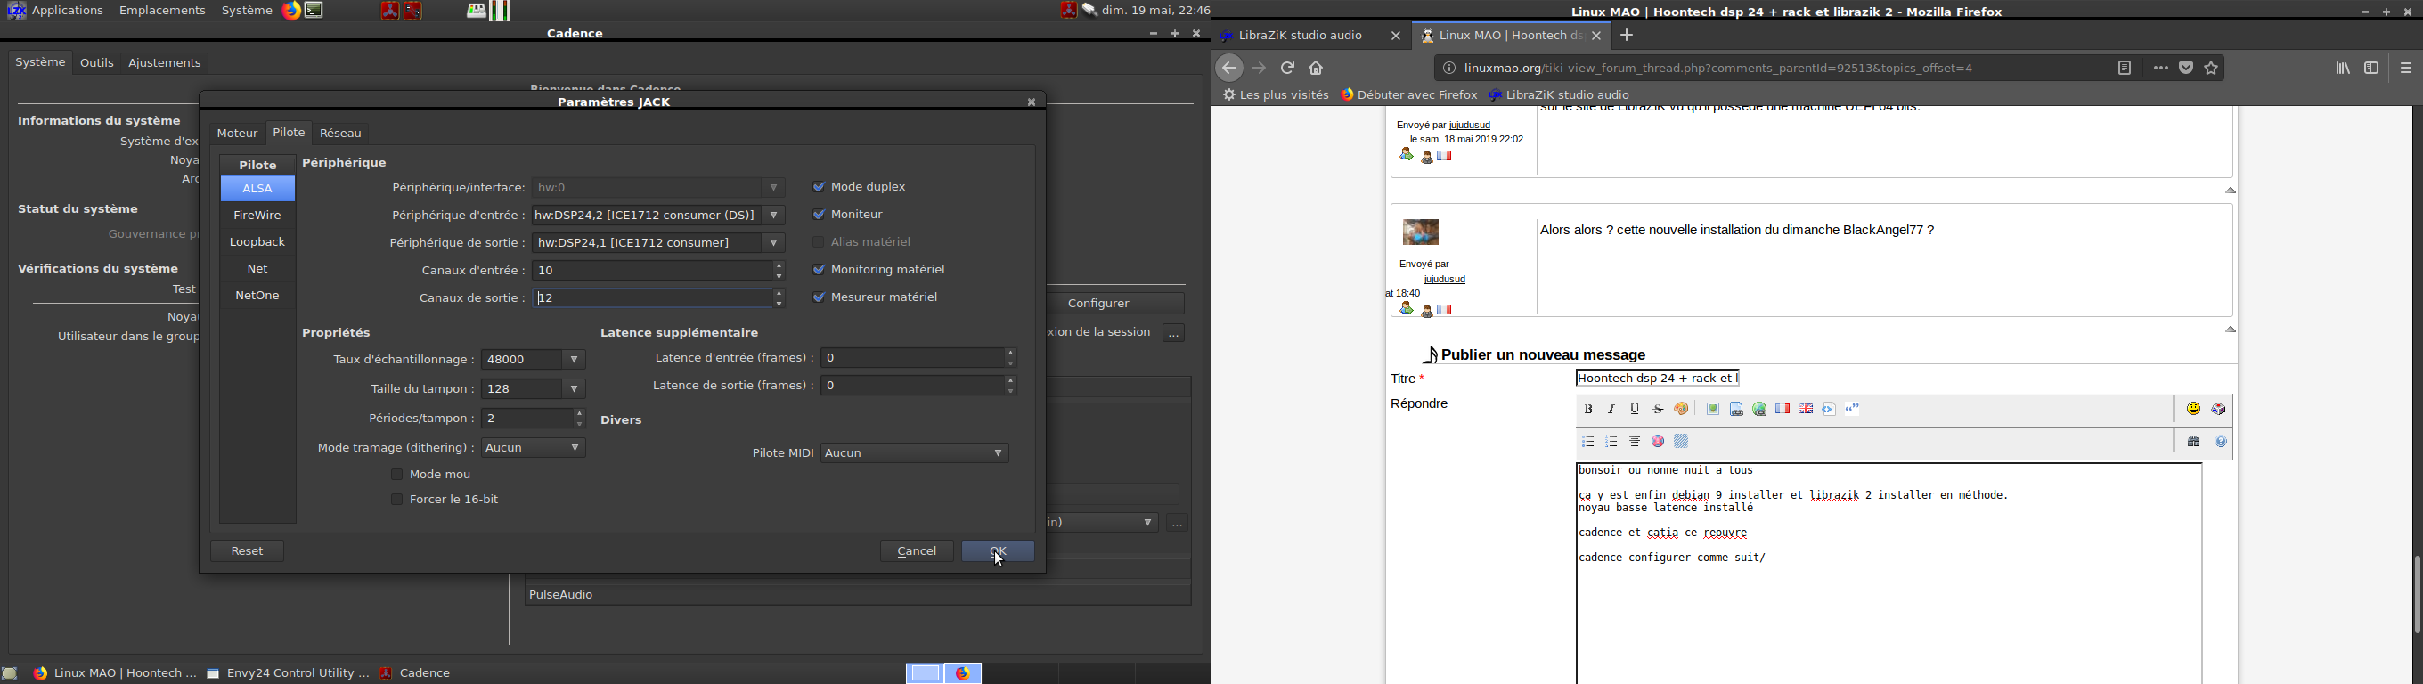The width and height of the screenshot is (2423, 684).
Task: Enable the Mode mou checkbox
Action: pyautogui.click(x=397, y=474)
